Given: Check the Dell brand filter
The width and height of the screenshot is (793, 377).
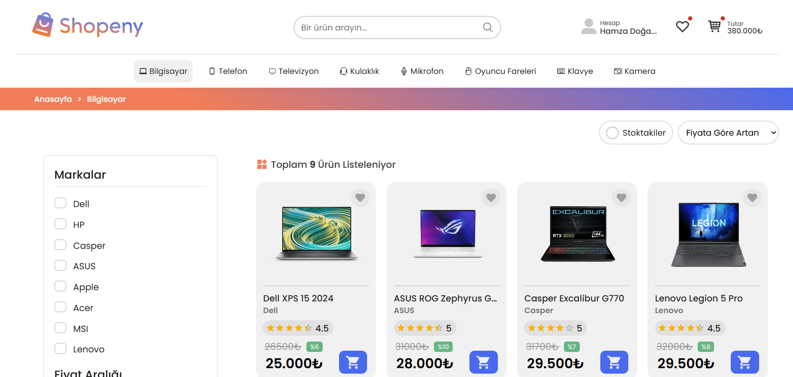Looking at the screenshot, I should tap(61, 203).
